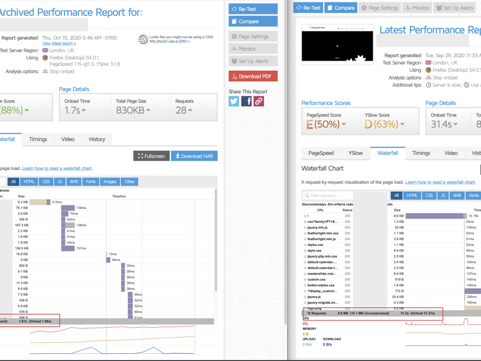481x361 pixels.
Task: Expand jquery.qtip.min.css request row
Action: coord(305,257)
